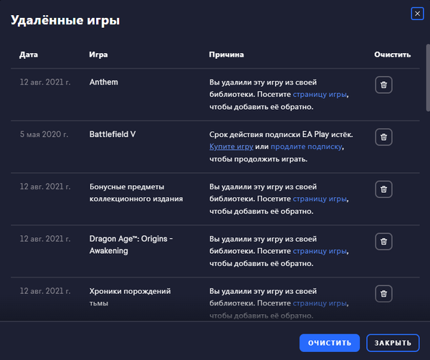Click the Дата column header
430x360 pixels.
click(29, 55)
